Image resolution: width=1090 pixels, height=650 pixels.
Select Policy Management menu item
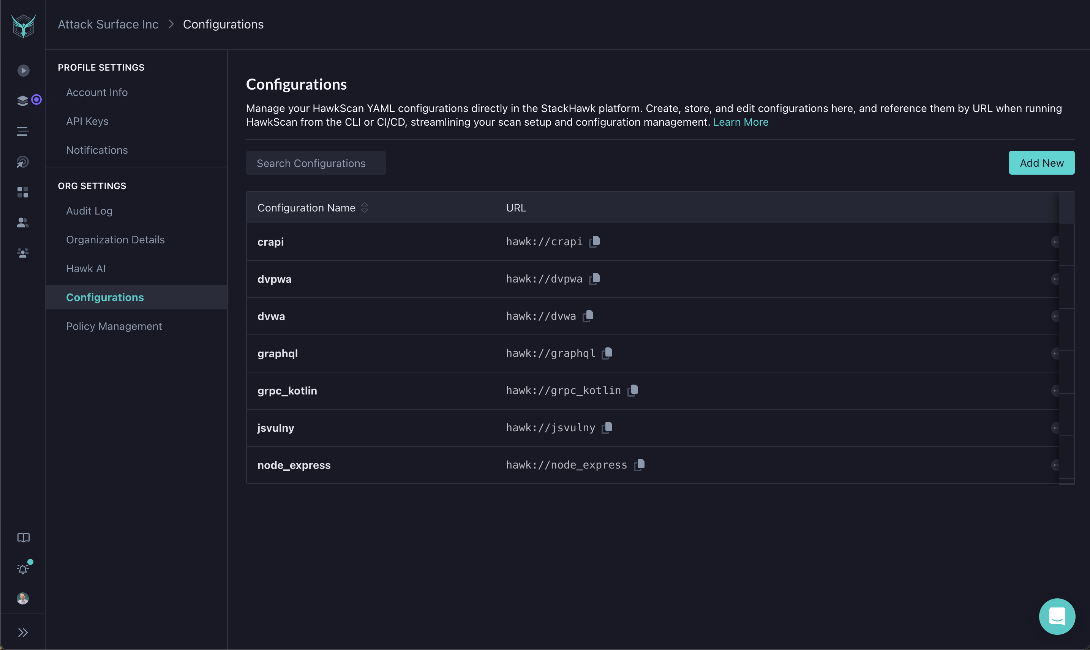(x=114, y=326)
